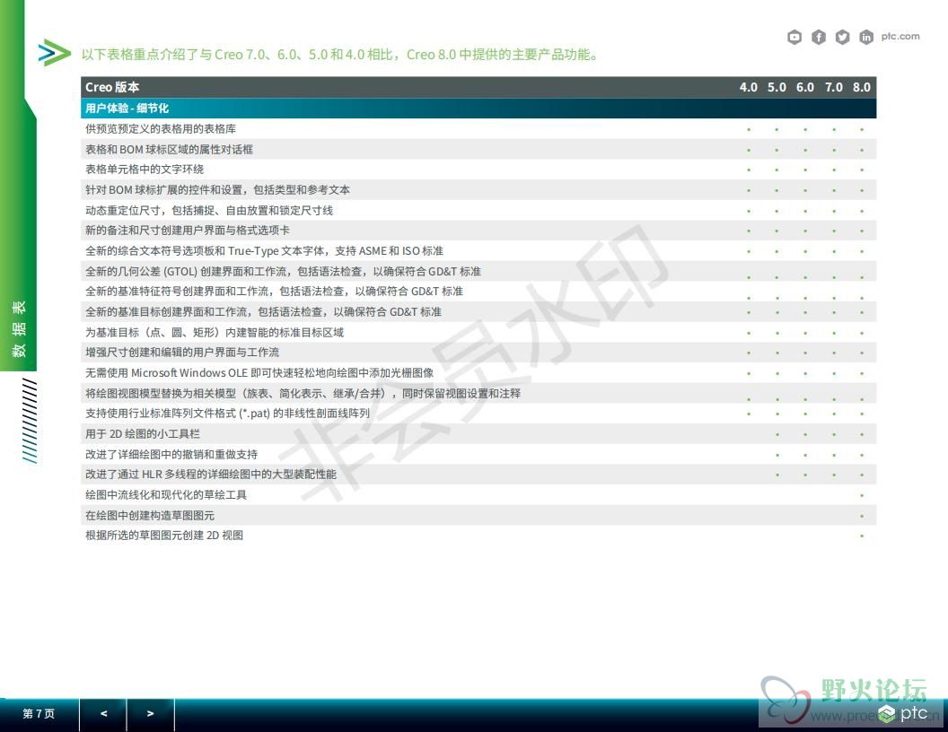Click the intro heading about Creo 8.0
This screenshot has width=948, height=732.
pyautogui.click(x=340, y=55)
